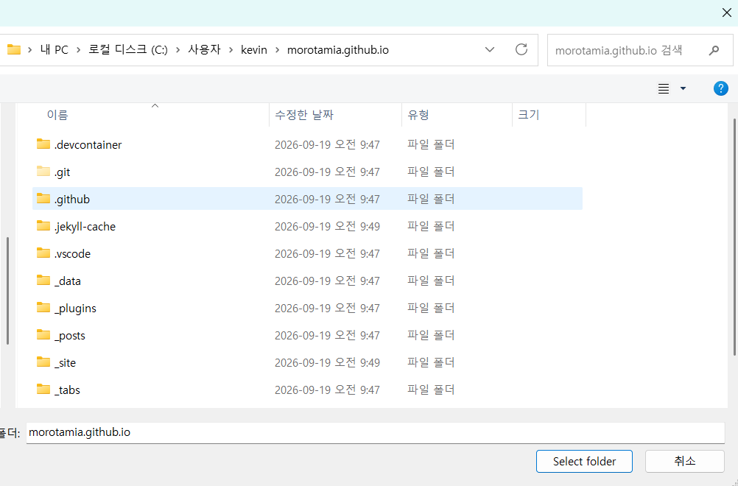
Task: Confirm with the Select folder button
Action: (584, 462)
